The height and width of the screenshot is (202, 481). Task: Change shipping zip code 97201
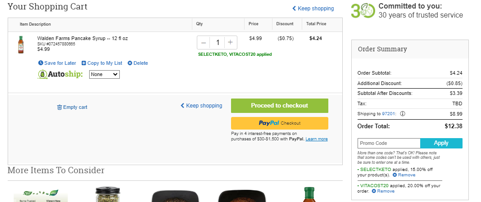[x=388, y=114]
